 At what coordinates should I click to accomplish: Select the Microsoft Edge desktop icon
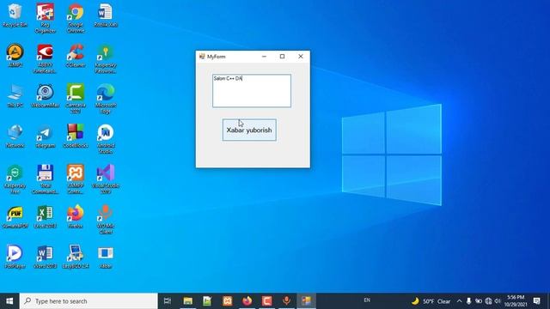click(x=106, y=99)
